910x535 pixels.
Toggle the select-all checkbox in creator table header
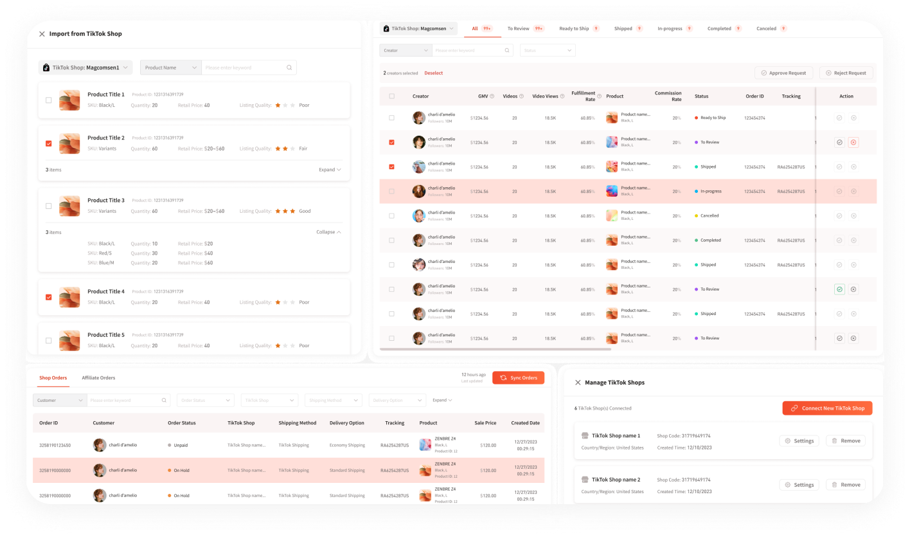392,96
